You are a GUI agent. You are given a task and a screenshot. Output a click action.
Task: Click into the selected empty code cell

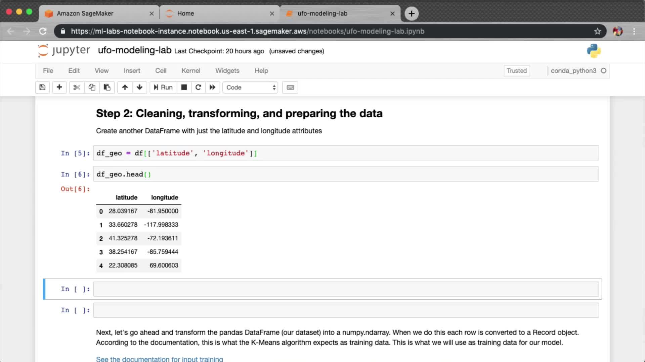[x=345, y=289]
